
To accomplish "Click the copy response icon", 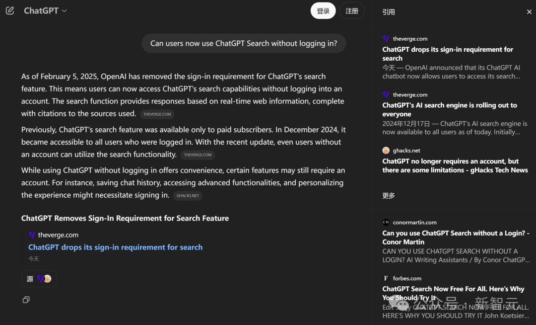I will (x=26, y=300).
